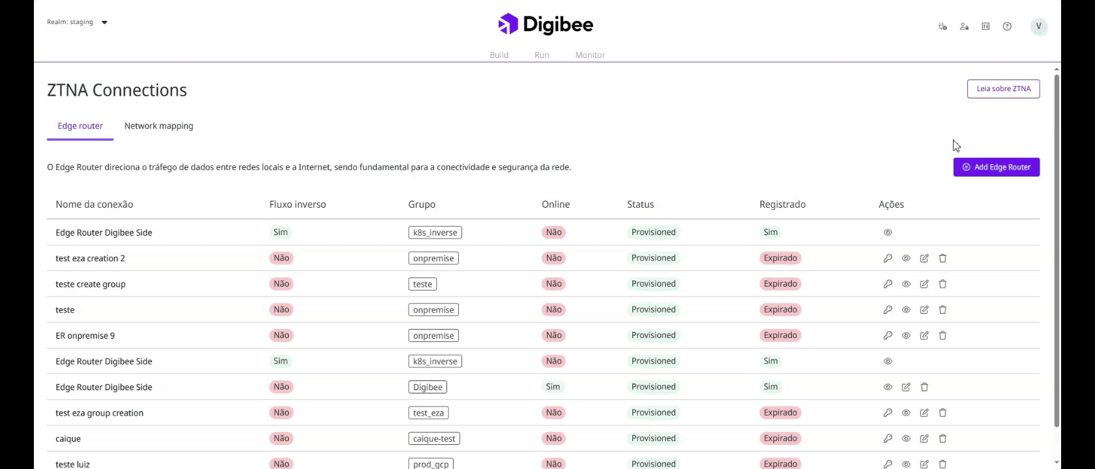
Task: Click the Online column header
Action: pos(555,205)
